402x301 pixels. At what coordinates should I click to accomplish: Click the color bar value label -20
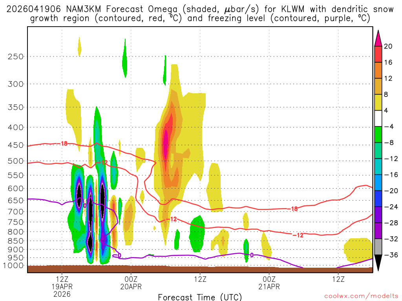391,191
